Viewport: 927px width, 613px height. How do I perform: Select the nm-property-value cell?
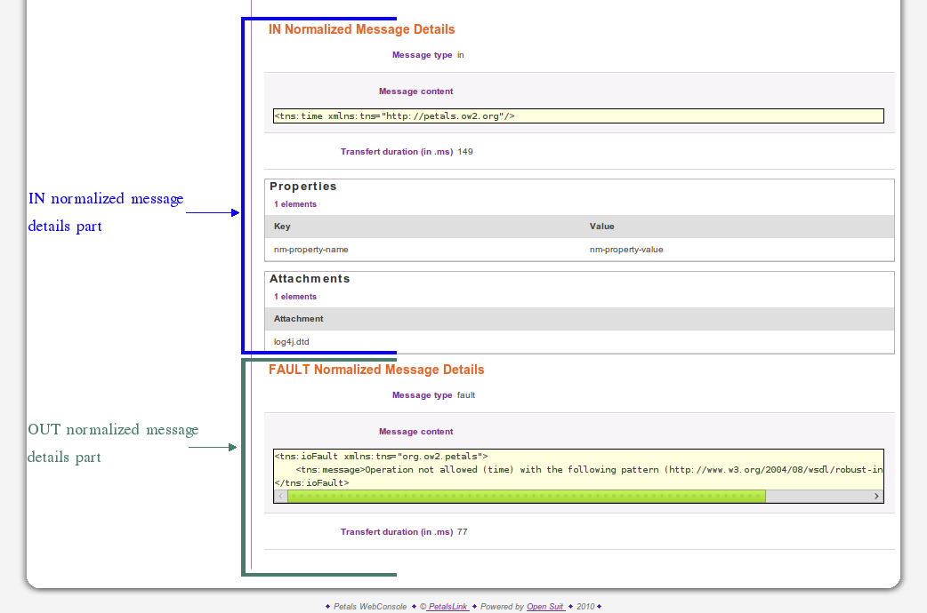626,250
